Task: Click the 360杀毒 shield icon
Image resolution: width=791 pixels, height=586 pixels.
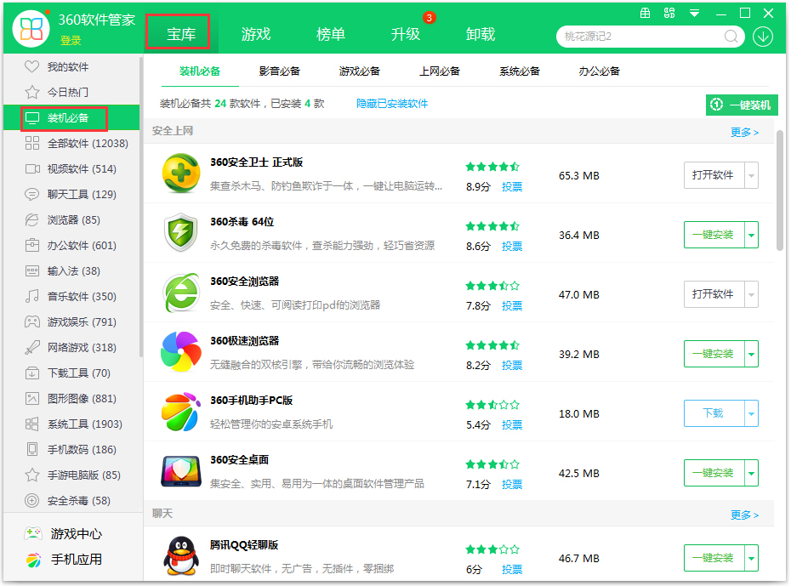Action: point(181,232)
